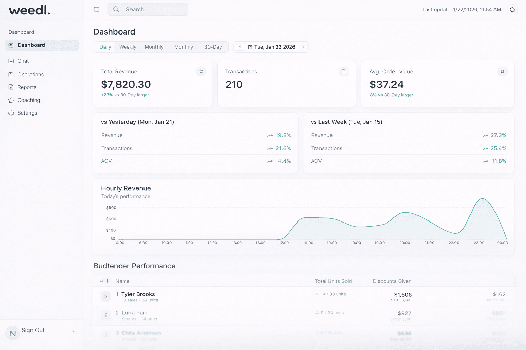Open the Reports section
The height and width of the screenshot is (350, 526).
27,87
